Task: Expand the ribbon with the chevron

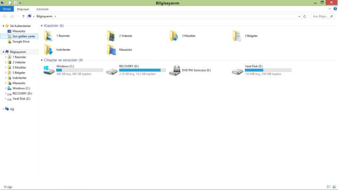Action: [x=330, y=9]
